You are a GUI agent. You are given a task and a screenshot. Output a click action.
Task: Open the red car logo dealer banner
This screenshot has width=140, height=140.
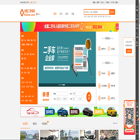click(x=32, y=112)
